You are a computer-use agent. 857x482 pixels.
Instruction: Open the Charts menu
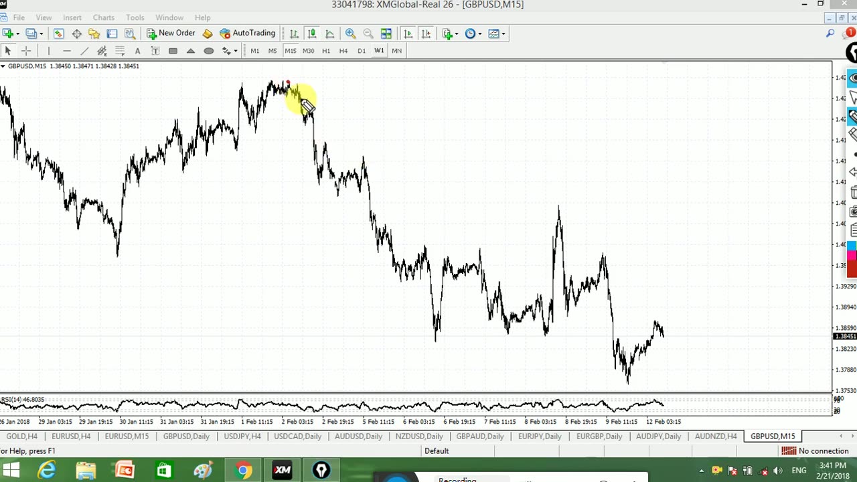point(104,17)
